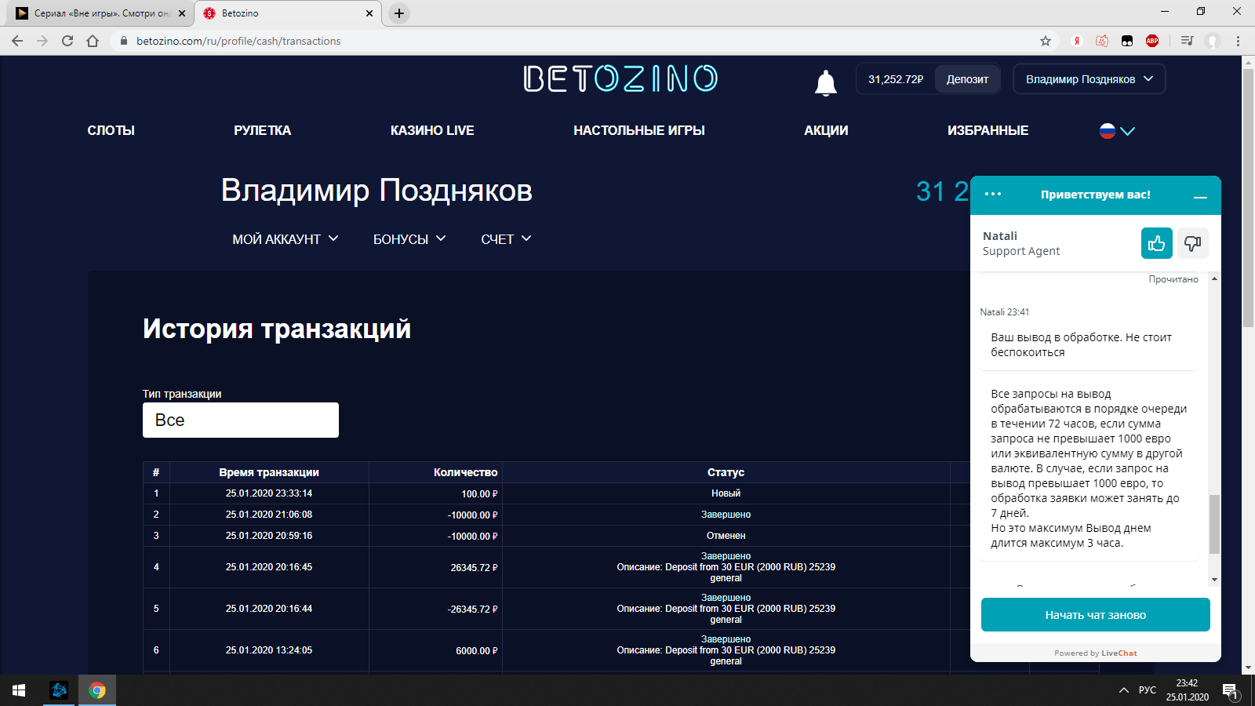Close the Betozino tab
The width and height of the screenshot is (1255, 706).
click(x=369, y=13)
